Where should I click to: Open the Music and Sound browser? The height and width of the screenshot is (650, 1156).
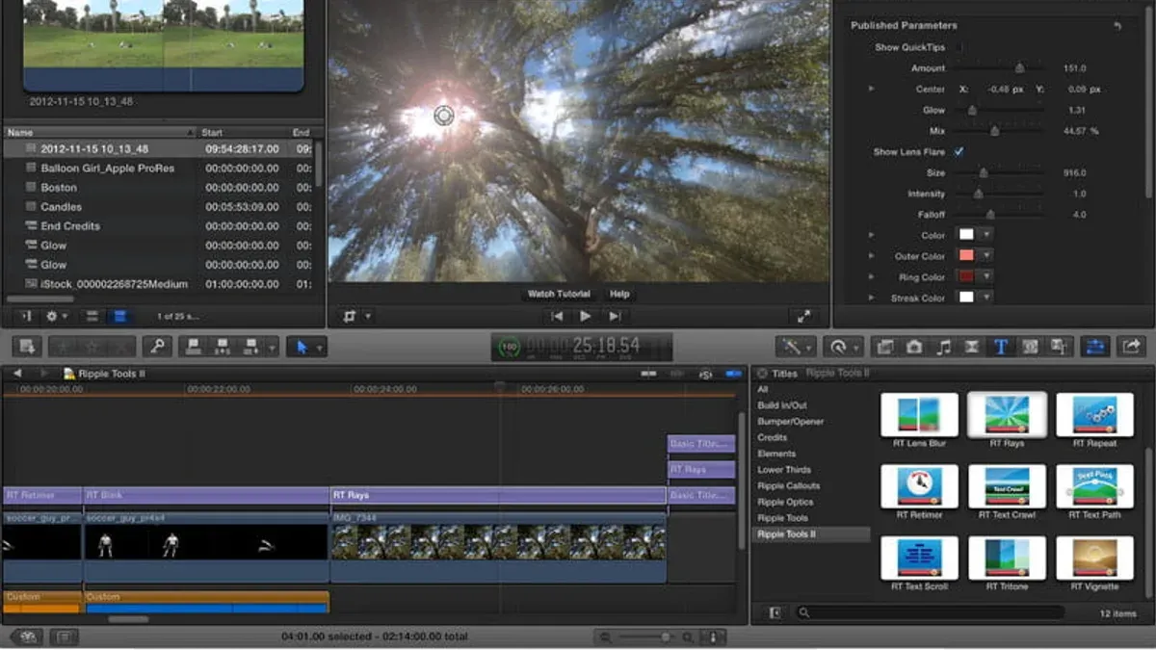[943, 347]
